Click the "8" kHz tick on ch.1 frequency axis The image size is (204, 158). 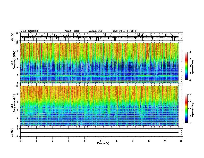click(x=18, y=51)
